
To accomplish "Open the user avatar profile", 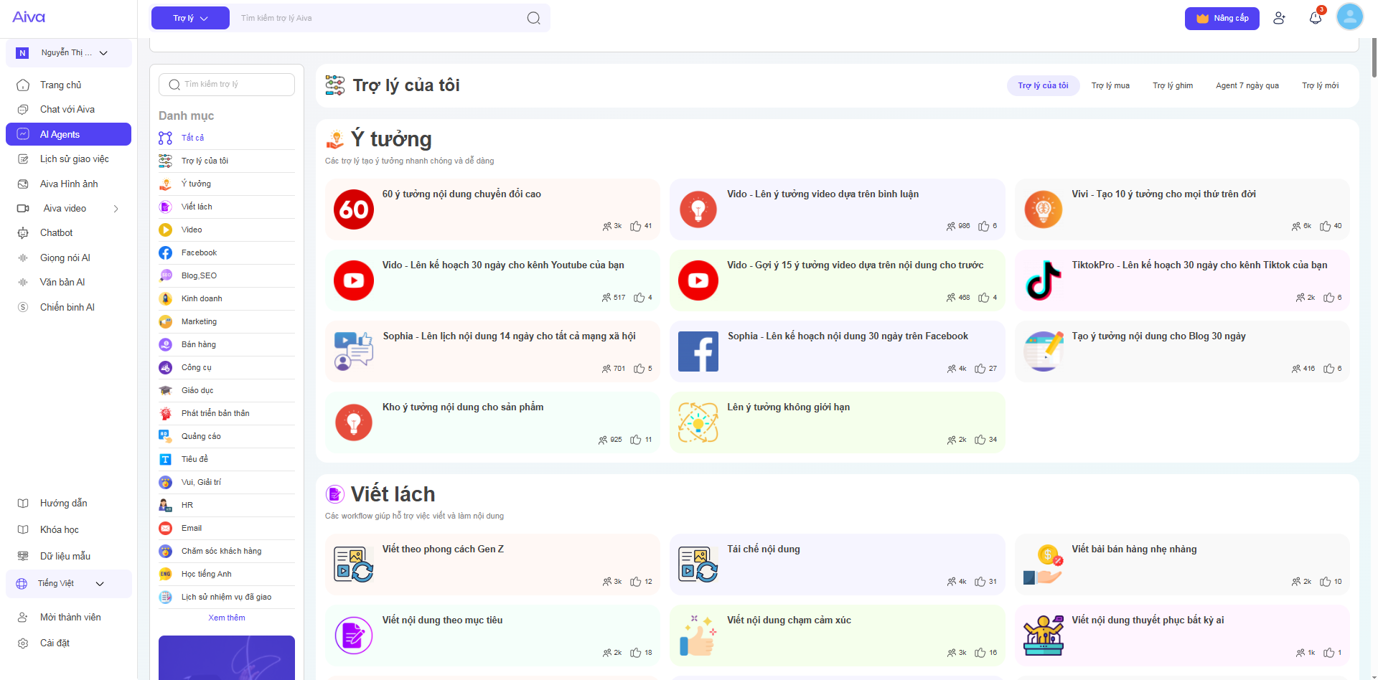I will point(1349,16).
